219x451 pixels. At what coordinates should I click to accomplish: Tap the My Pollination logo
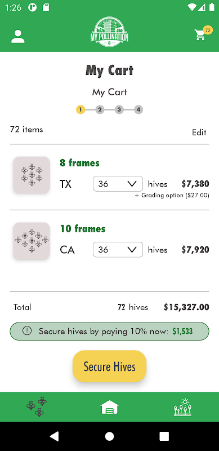point(109,32)
